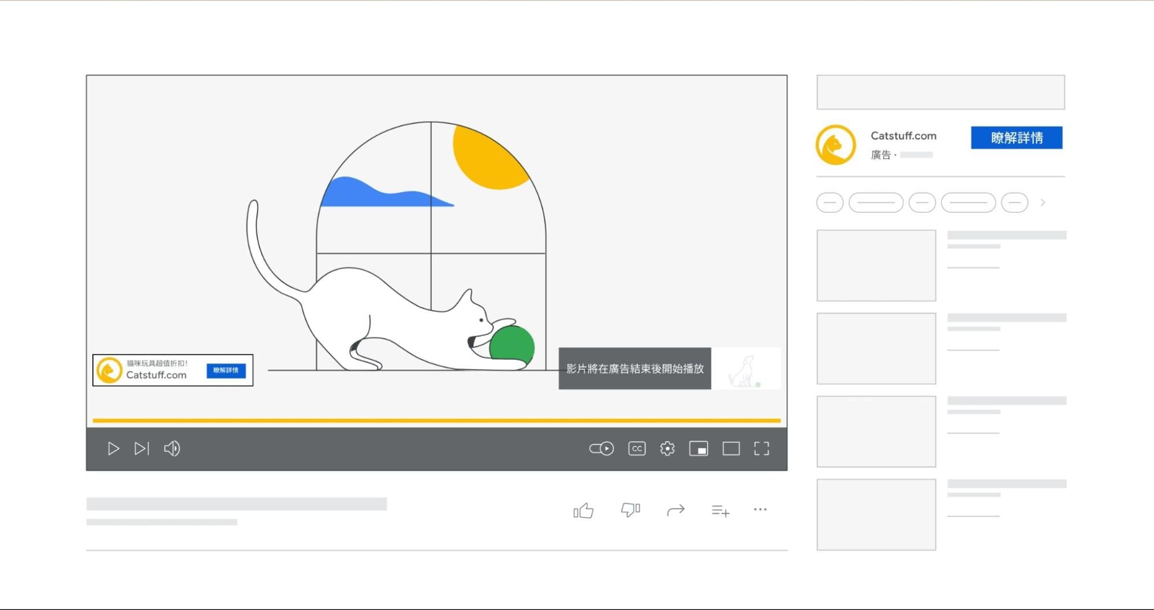Open playback settings gear
1154x610 pixels.
pos(667,449)
